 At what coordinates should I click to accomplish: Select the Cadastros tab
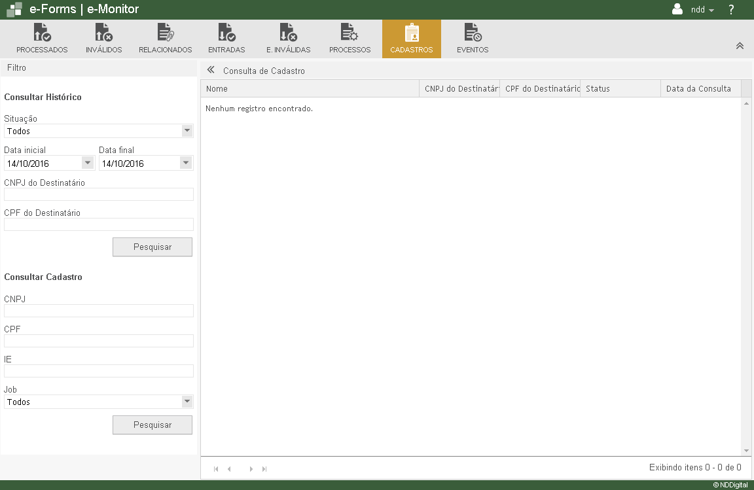click(412, 39)
